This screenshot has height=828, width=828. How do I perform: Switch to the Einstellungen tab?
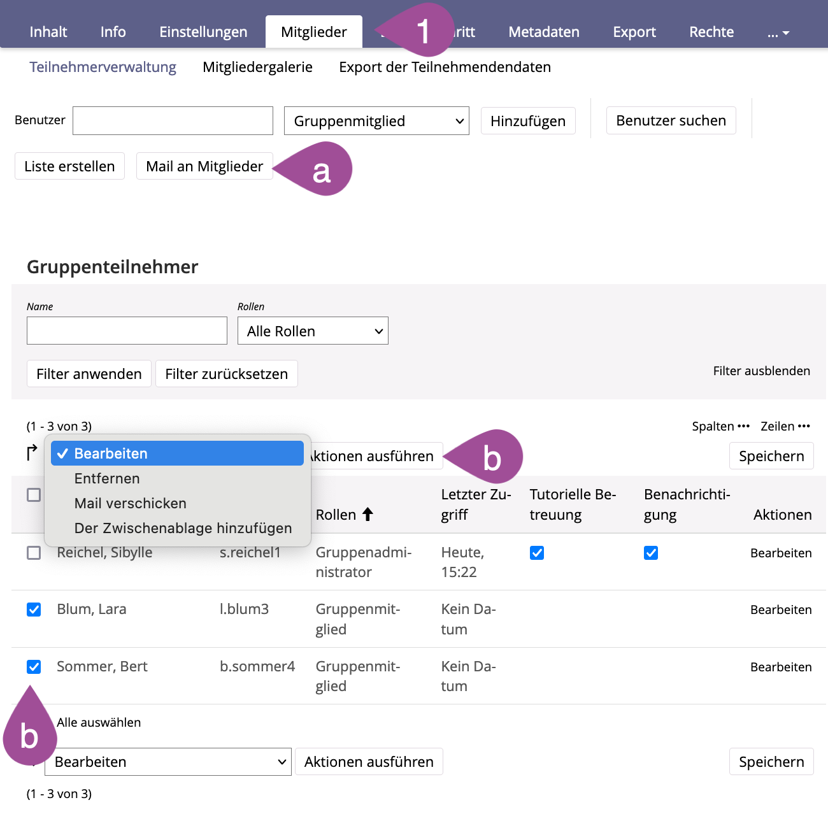pyautogui.click(x=203, y=32)
